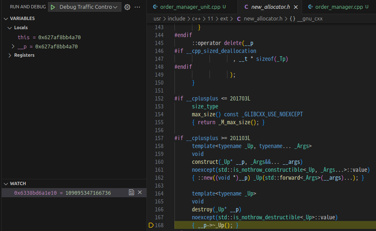Collapse the Locals scope
Screen dimensions: 376x231
click(x=10, y=28)
